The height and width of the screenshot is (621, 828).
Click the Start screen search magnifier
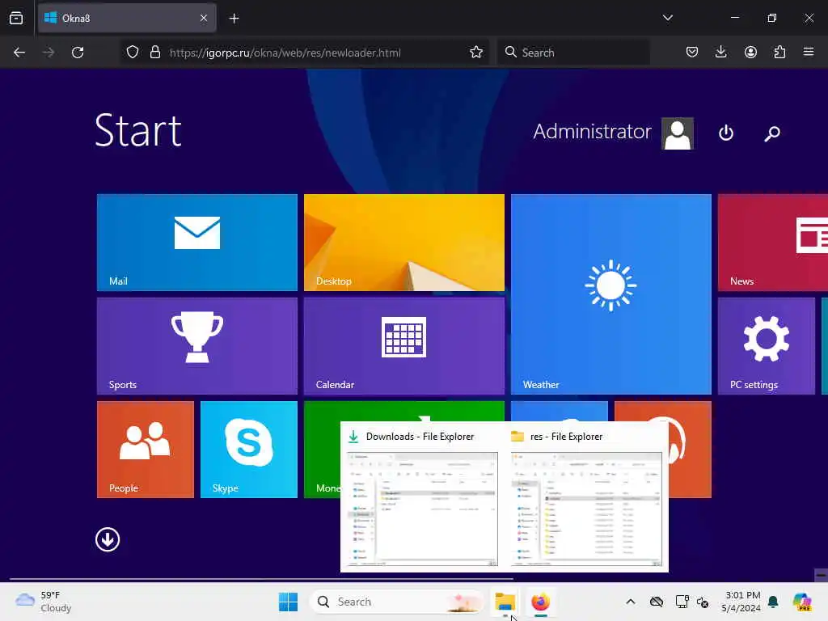pos(772,133)
